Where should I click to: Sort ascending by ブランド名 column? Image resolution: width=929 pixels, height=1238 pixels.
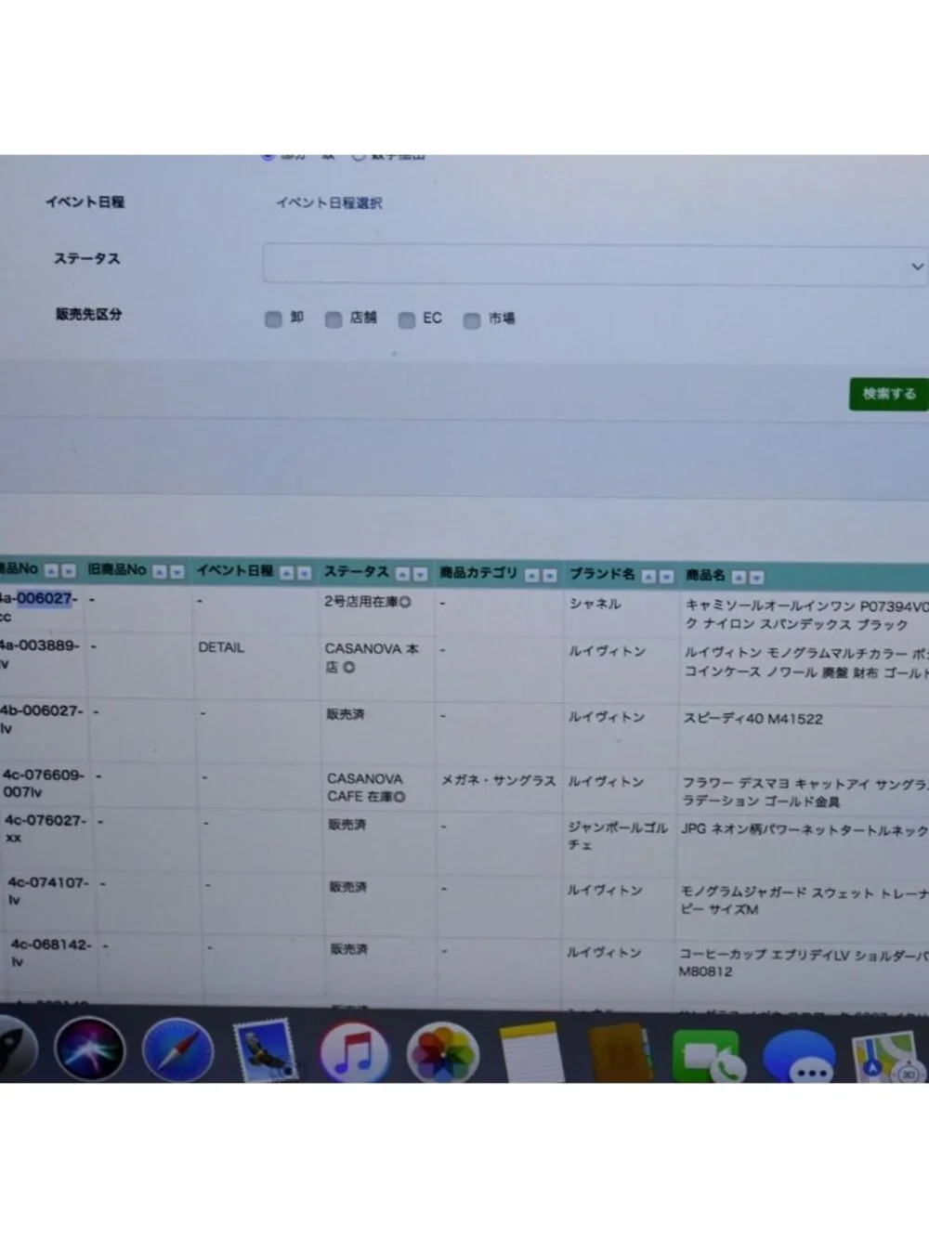click(648, 577)
